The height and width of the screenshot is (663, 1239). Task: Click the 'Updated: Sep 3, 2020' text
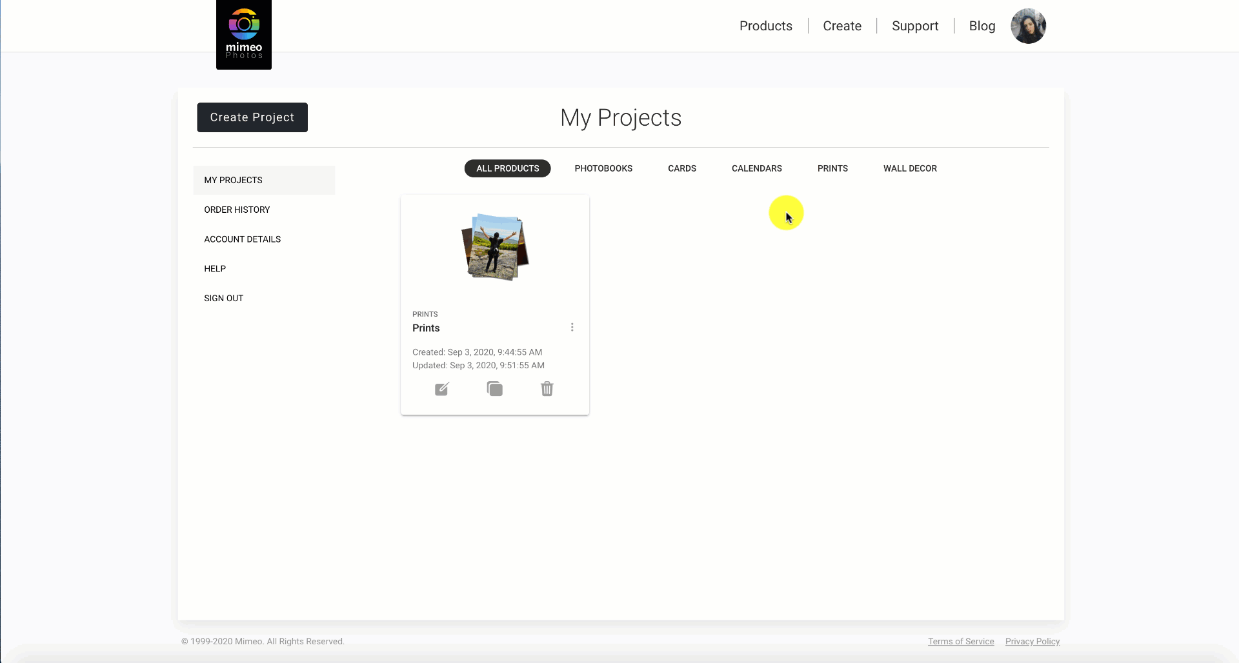coord(478,365)
